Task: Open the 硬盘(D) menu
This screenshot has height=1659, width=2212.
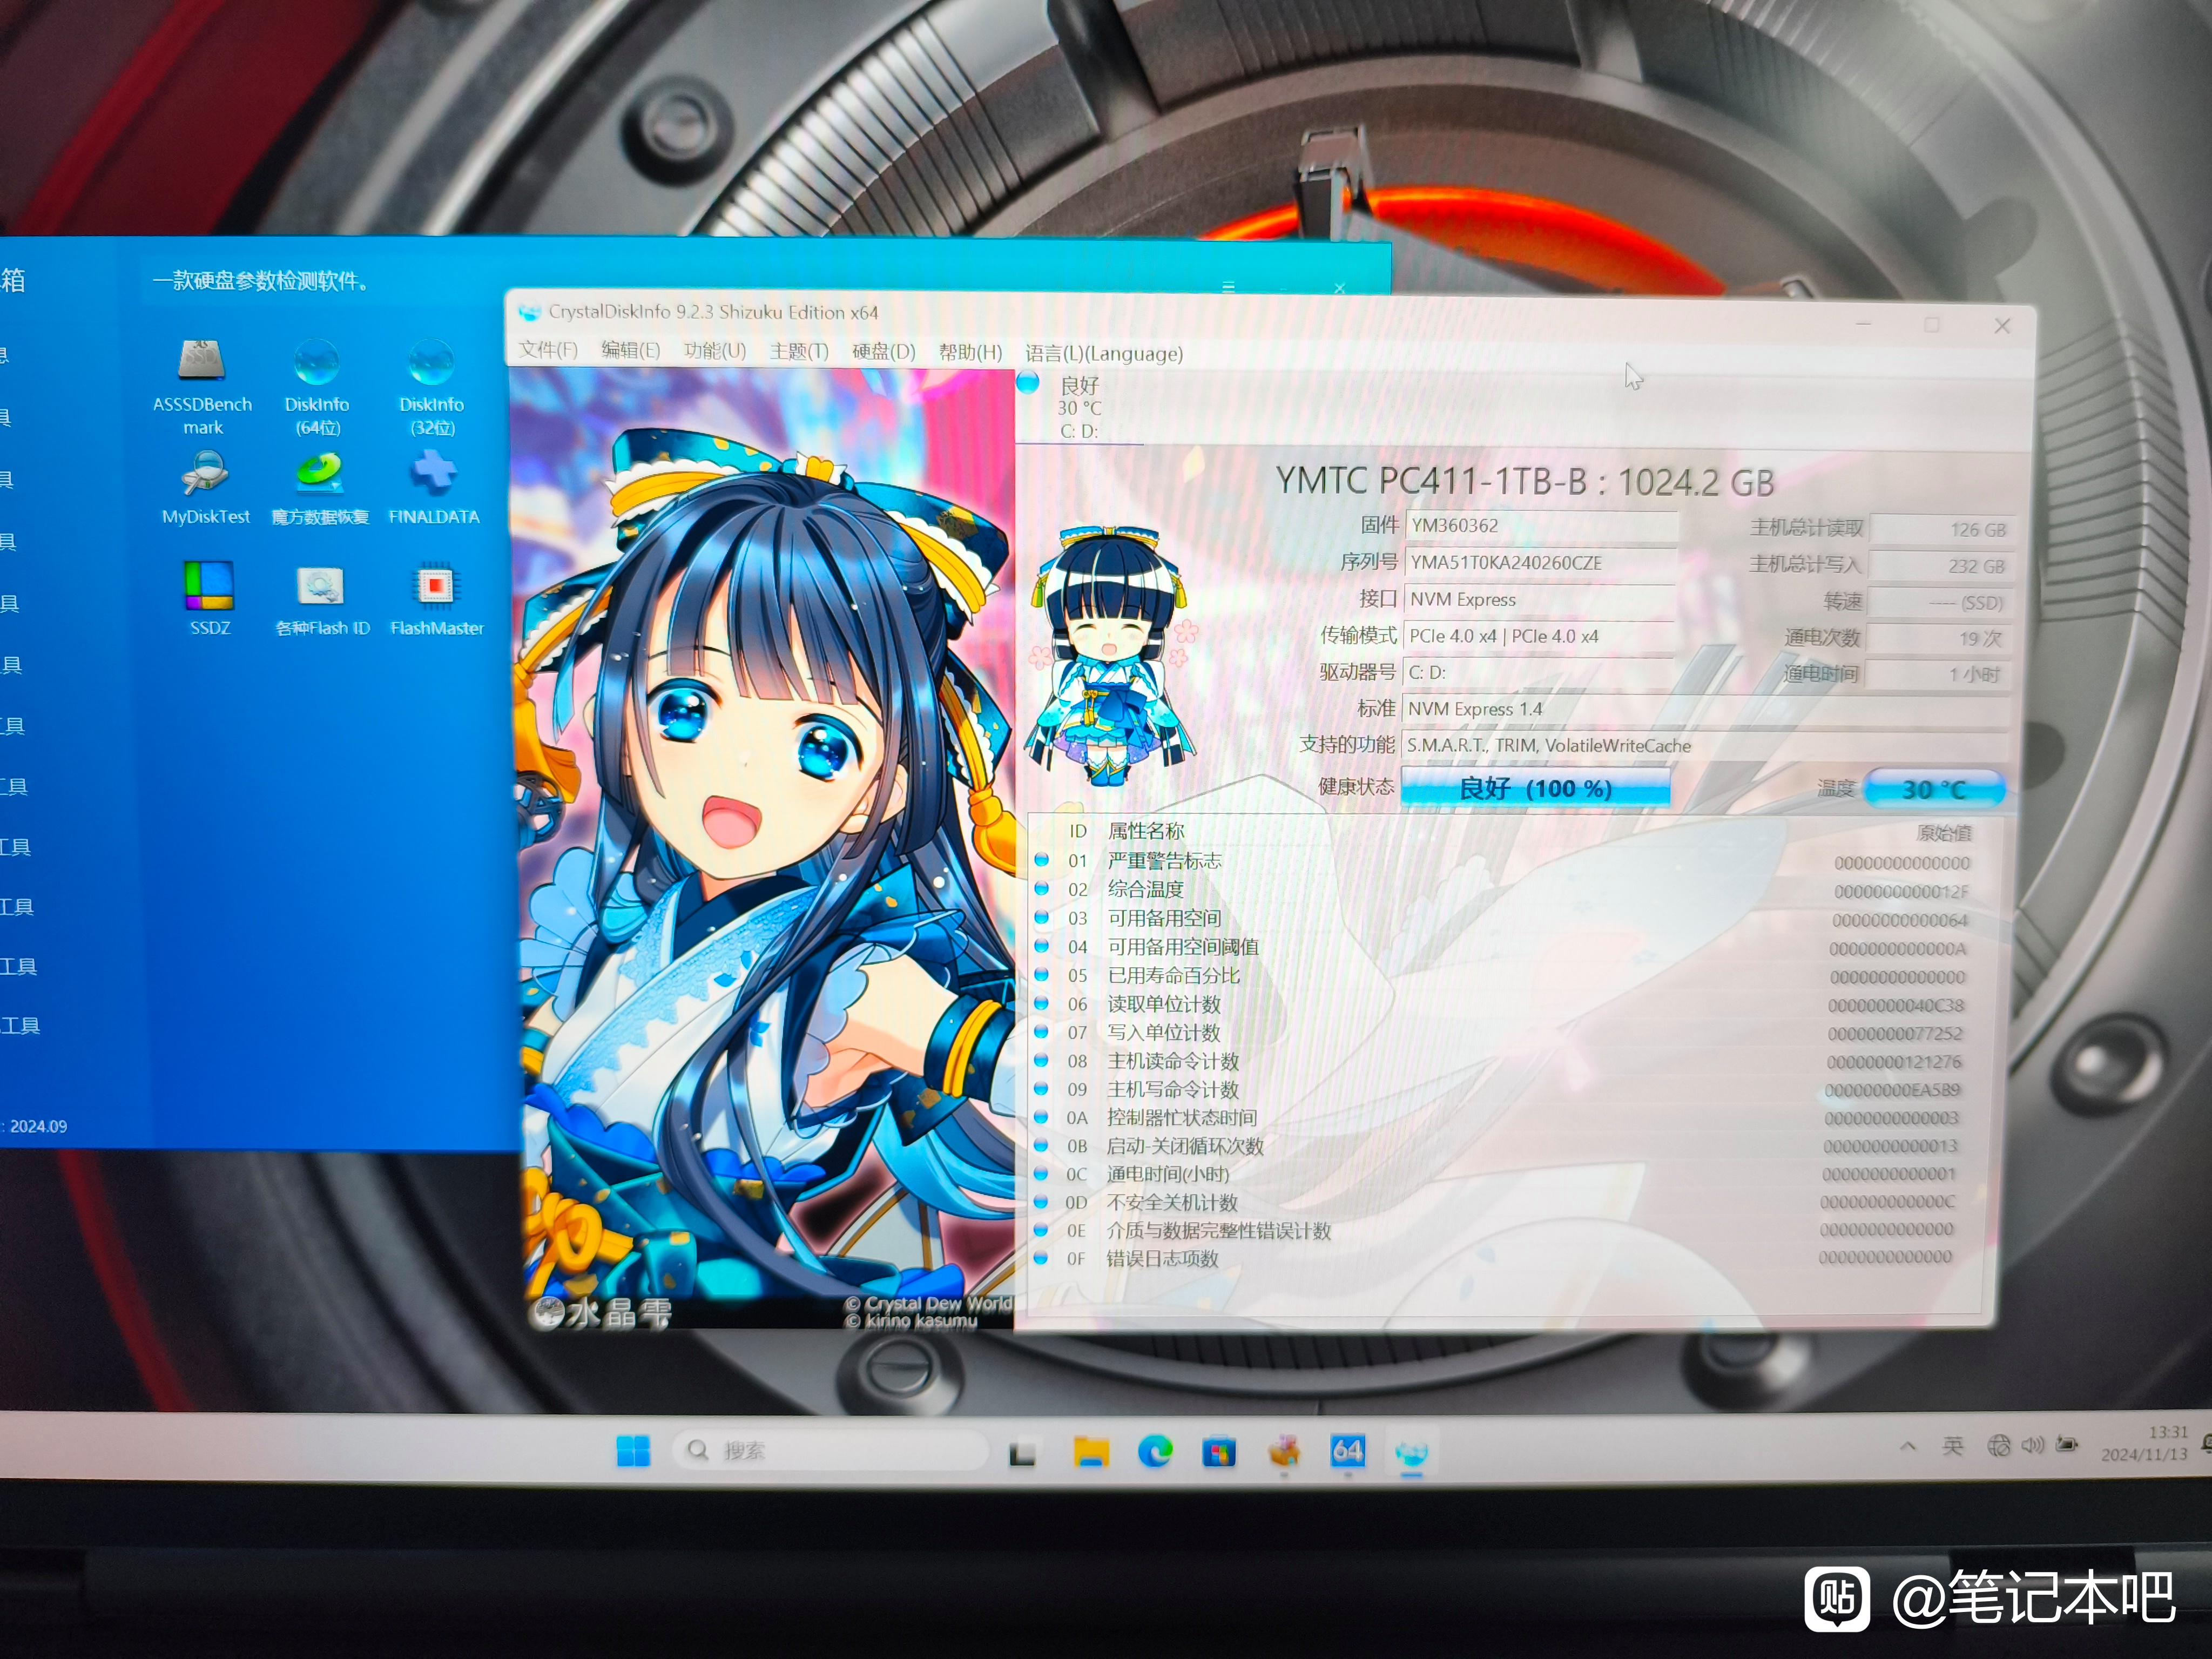Action: [x=884, y=352]
